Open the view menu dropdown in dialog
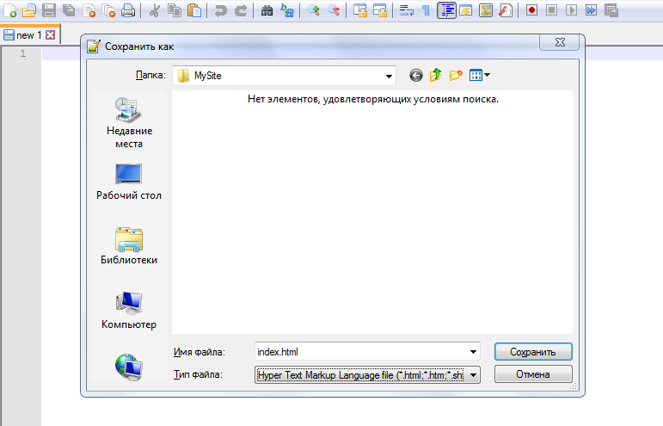 click(x=480, y=75)
